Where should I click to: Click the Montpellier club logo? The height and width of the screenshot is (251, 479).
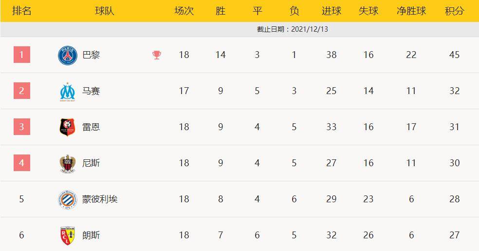click(68, 199)
